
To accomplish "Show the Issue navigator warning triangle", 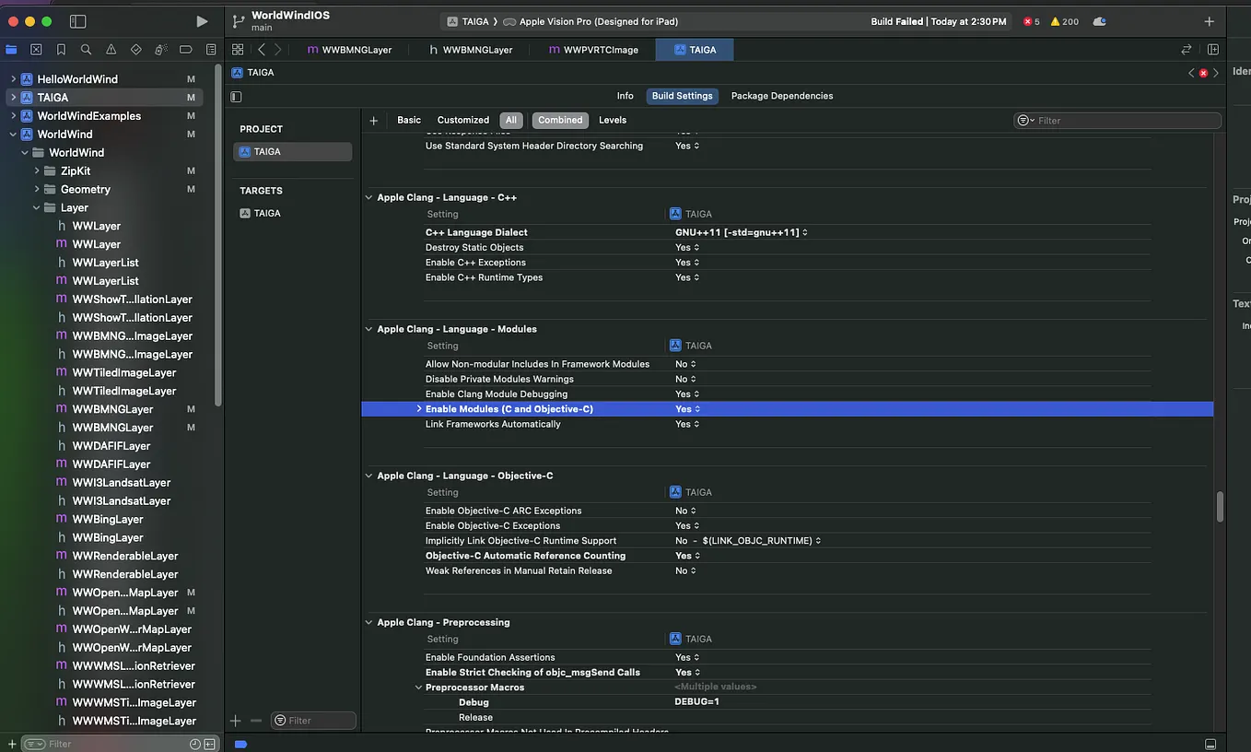I will [111, 50].
